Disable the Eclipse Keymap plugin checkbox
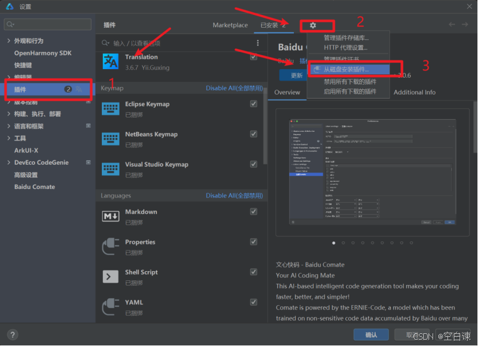 pyautogui.click(x=254, y=104)
